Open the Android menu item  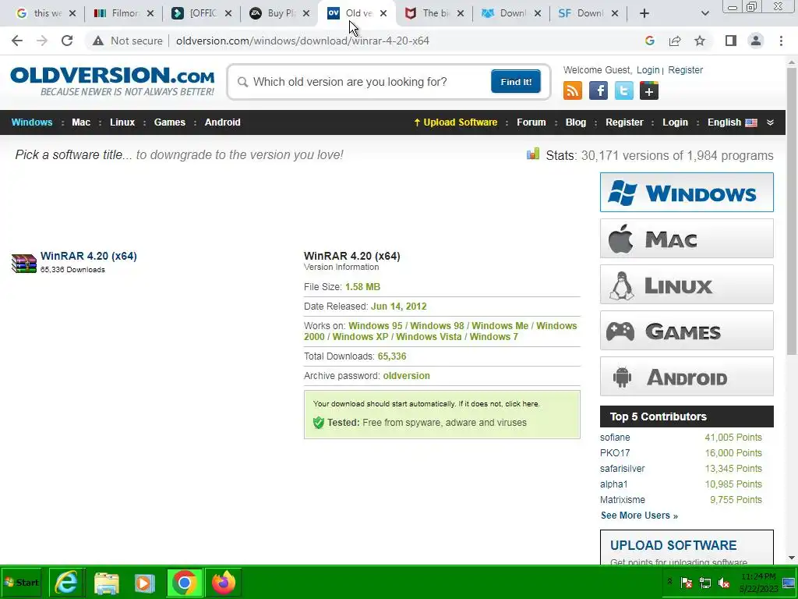pos(222,122)
